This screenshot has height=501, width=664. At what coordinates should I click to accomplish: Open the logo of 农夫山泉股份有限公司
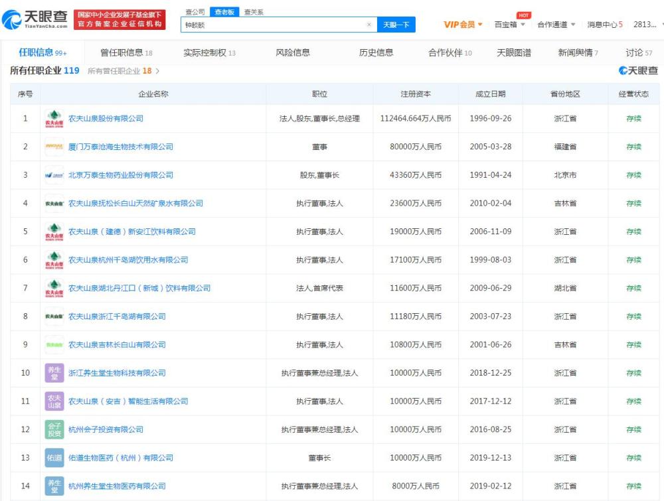[x=54, y=119]
